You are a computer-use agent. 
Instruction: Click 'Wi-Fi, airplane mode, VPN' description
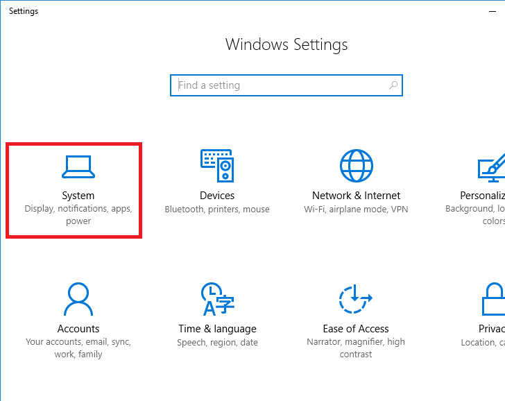[x=356, y=210]
